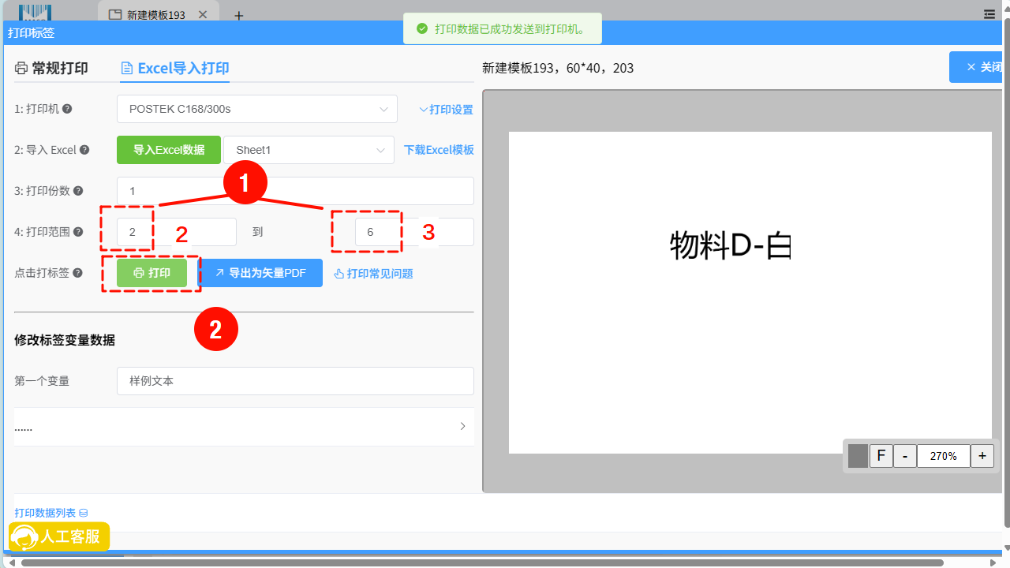Click the template info text 新建模板193，60*40，203
1010x568 pixels.
pos(558,68)
